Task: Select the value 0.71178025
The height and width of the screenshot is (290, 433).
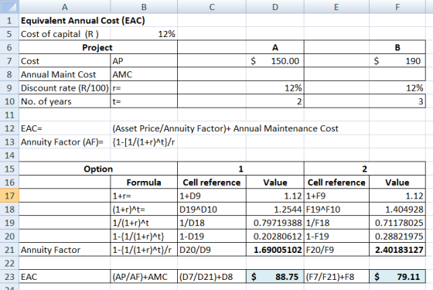Action: 397,223
